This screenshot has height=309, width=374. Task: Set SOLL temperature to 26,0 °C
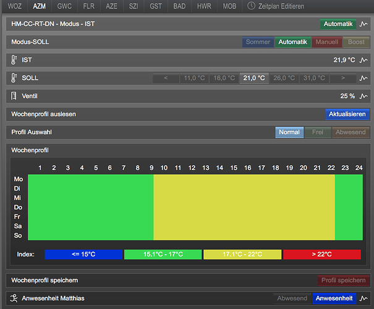pyautogui.click(x=284, y=78)
